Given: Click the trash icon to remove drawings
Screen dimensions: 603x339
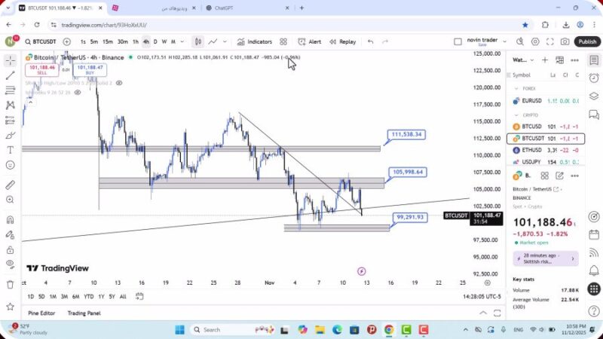Looking at the screenshot, I should pos(10,284).
